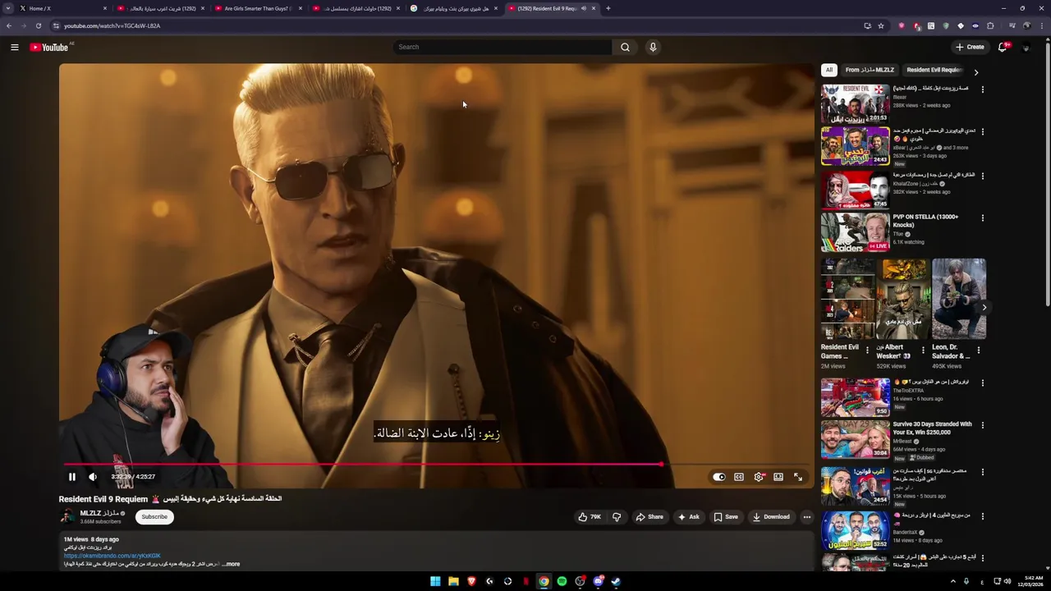1051x591 pixels.
Task: Open Spotify from the taskbar
Action: (x=562, y=581)
